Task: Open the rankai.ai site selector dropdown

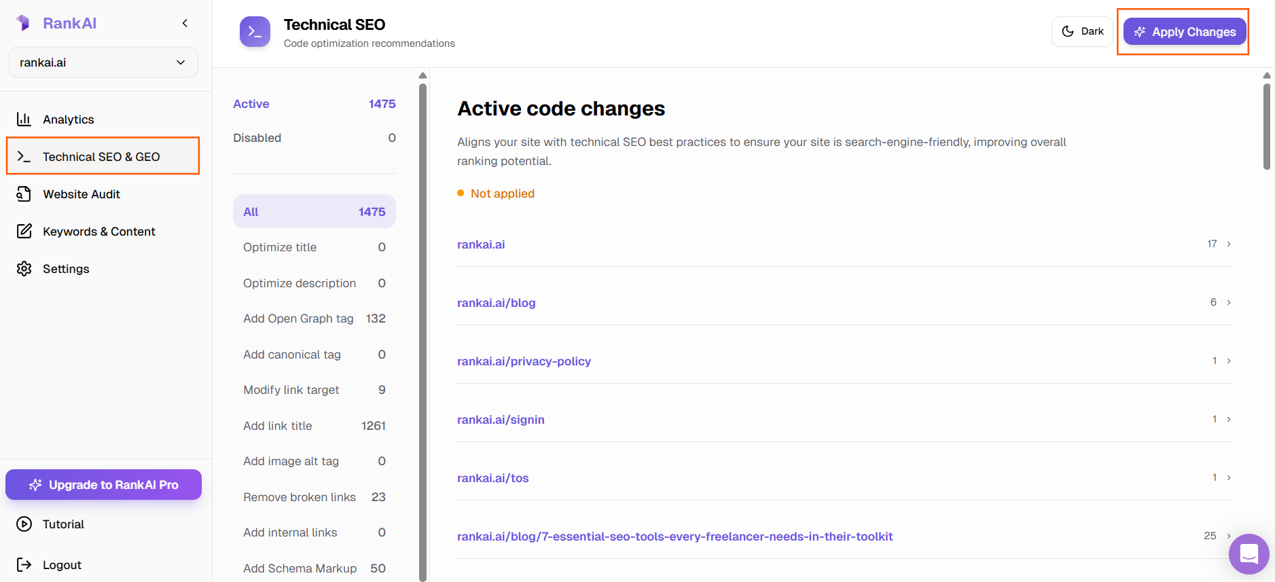Action: (x=103, y=62)
